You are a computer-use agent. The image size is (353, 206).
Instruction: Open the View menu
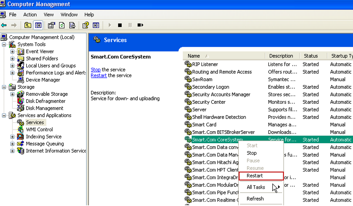pyautogui.click(x=49, y=15)
